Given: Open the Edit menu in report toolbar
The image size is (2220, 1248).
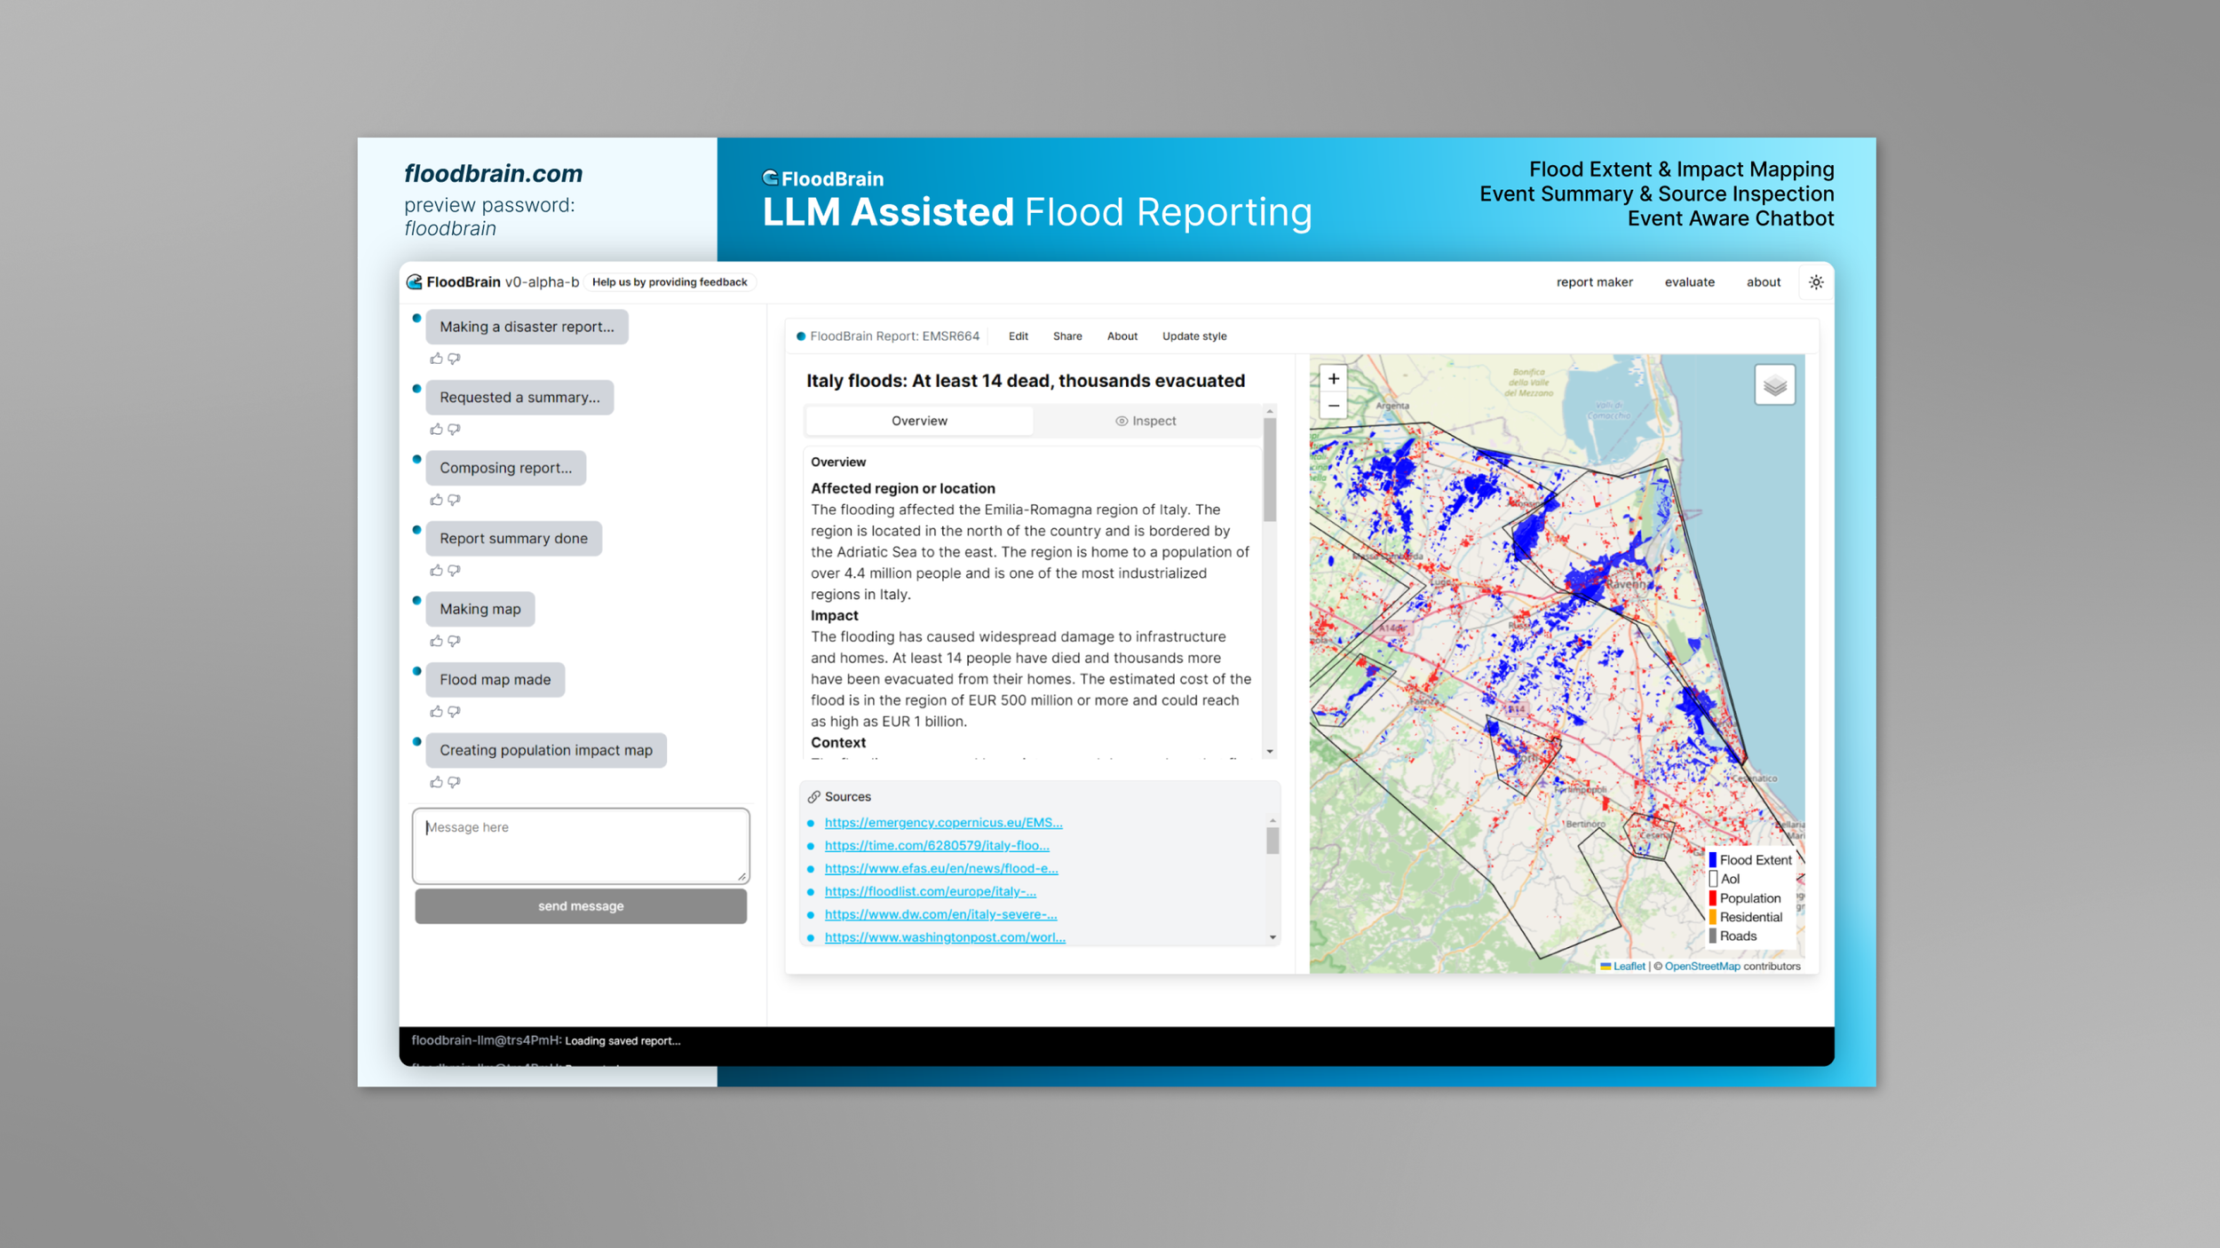Looking at the screenshot, I should 1018,336.
